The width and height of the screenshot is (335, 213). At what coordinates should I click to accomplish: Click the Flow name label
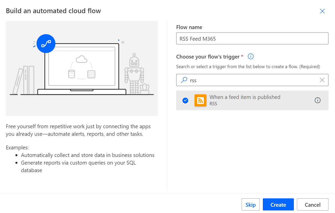pos(189,27)
